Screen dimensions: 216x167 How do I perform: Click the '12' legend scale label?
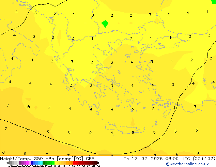pos(64,166)
